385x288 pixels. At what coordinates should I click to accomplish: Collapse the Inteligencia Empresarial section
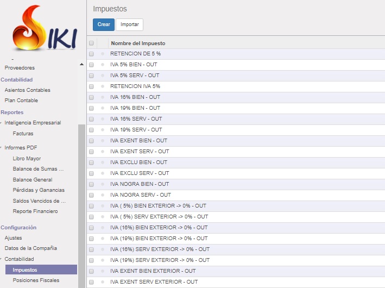pos(2,123)
